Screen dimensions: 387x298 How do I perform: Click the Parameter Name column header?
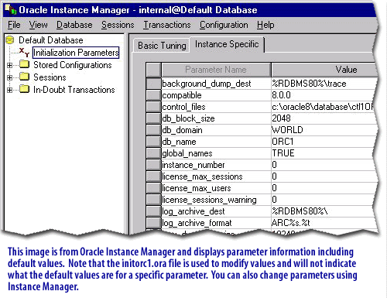(216, 70)
